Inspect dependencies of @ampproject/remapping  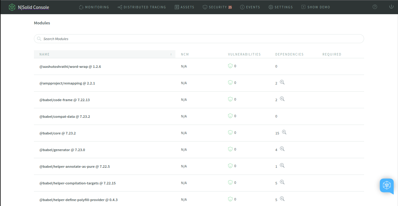point(282,82)
